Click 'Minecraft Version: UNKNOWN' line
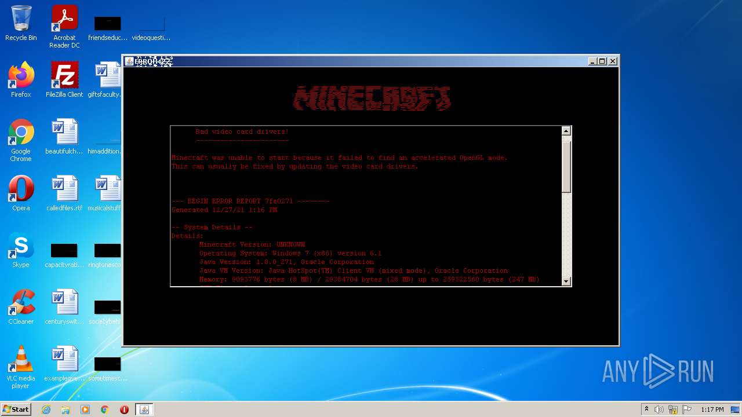Screen dimensions: 742x417 tap(252, 244)
